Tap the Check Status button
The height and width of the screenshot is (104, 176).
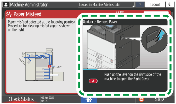(x=21, y=99)
